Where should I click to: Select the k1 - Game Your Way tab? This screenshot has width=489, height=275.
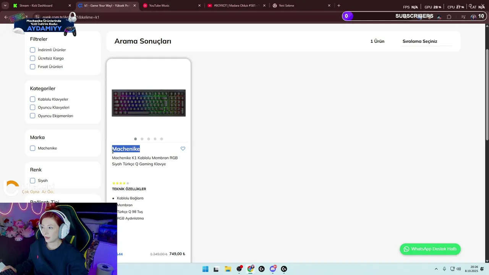[106, 5]
